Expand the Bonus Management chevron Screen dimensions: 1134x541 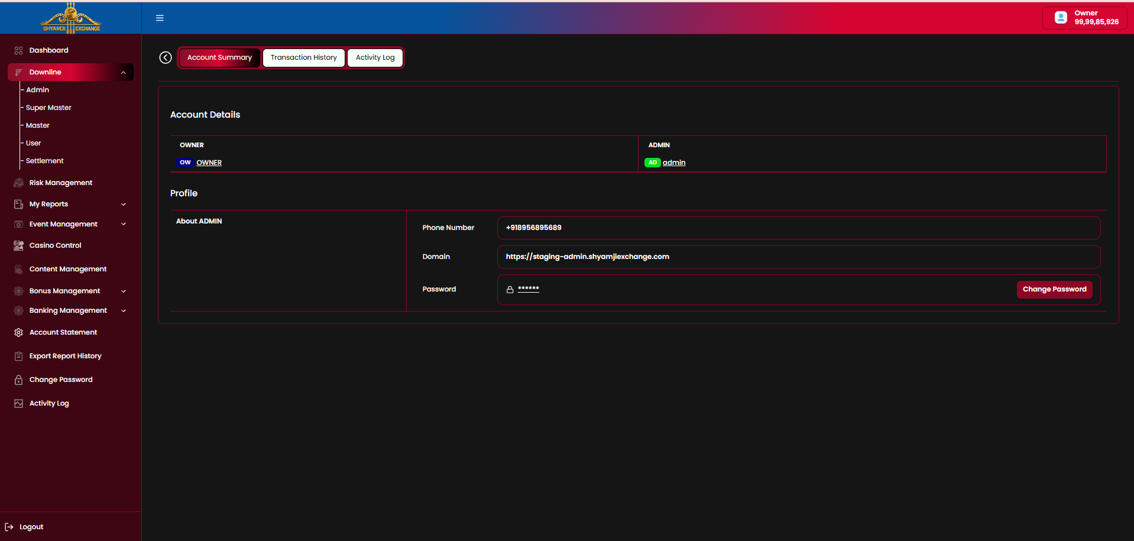(124, 291)
